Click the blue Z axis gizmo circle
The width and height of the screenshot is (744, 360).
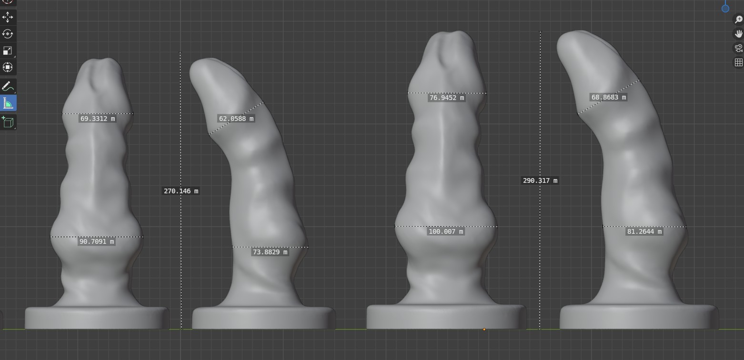pyautogui.click(x=725, y=8)
